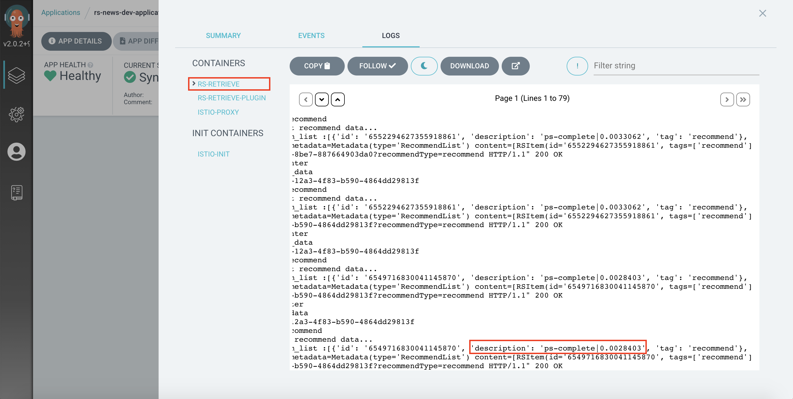This screenshot has height=399, width=793.
Task: Click the 'Page 1 (Lines 1 to 79)' label
Action: click(x=532, y=98)
